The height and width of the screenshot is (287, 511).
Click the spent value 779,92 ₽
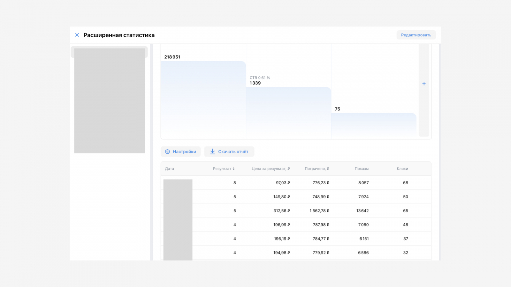point(321,253)
